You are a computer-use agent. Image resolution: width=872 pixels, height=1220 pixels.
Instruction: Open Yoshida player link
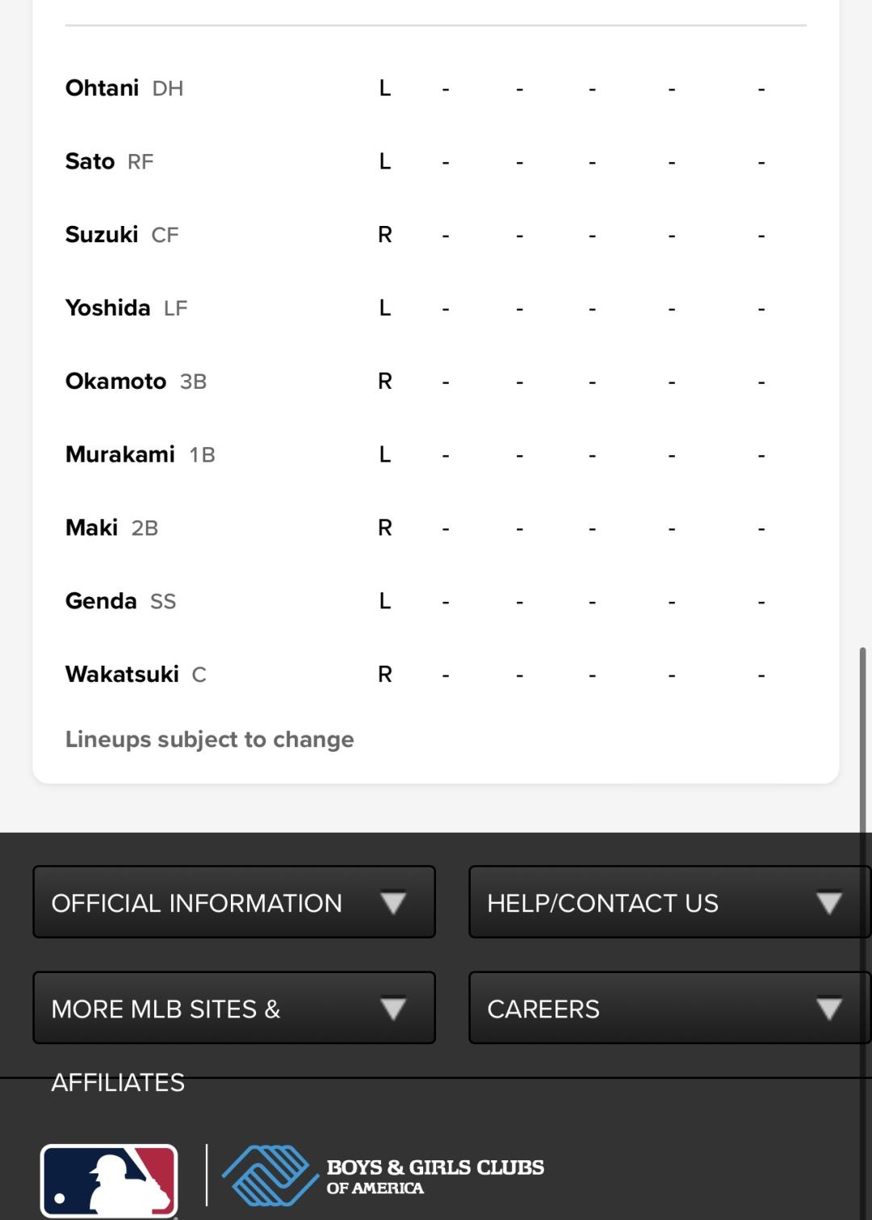pyautogui.click(x=107, y=308)
